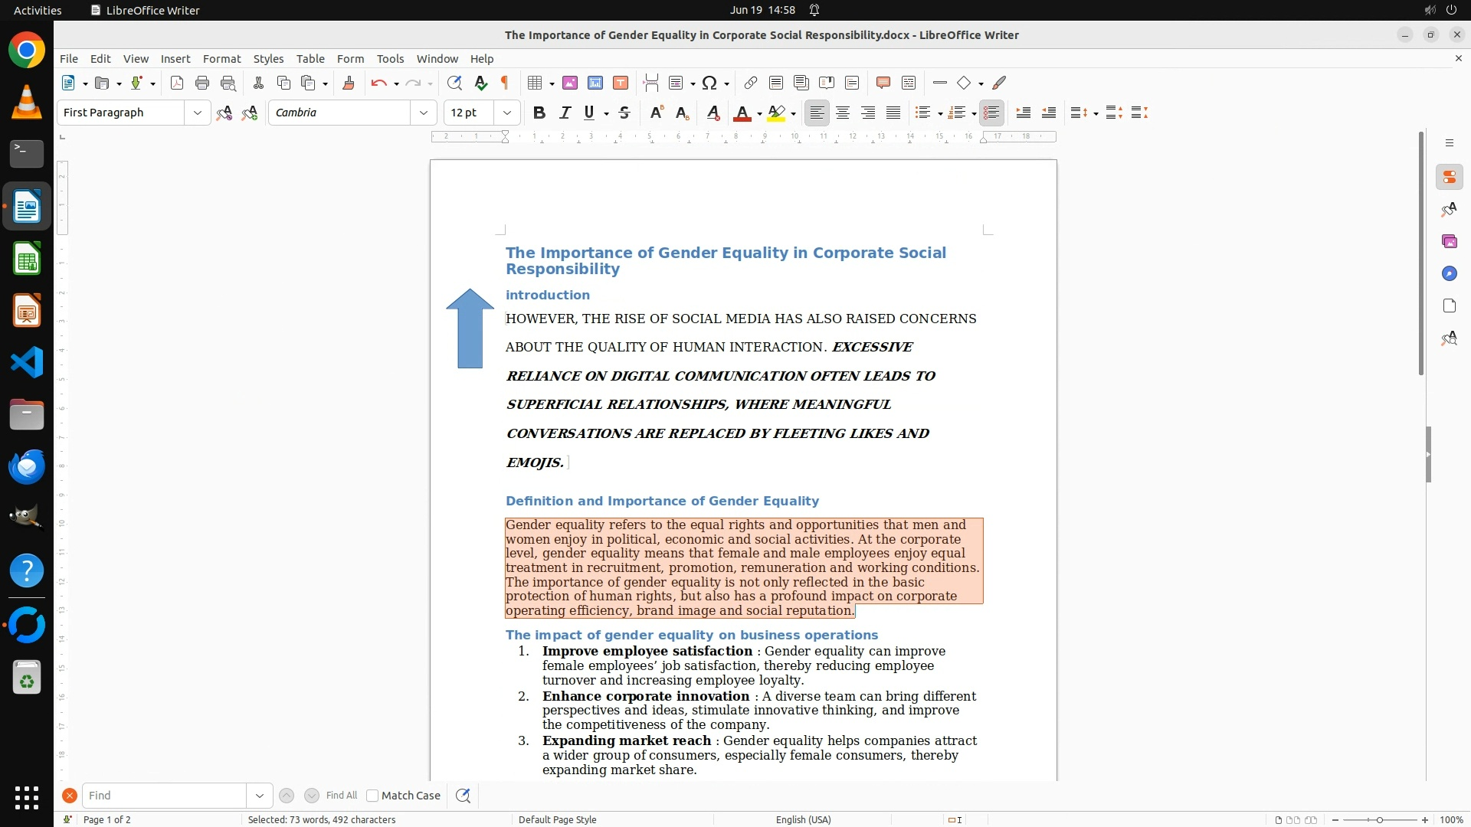This screenshot has height=827, width=1471.
Task: Open the font name dropdown list
Action: pos(423,113)
